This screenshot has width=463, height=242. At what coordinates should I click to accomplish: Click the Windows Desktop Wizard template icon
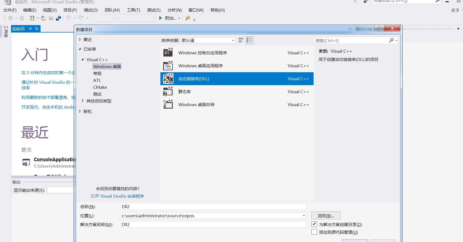point(168,104)
